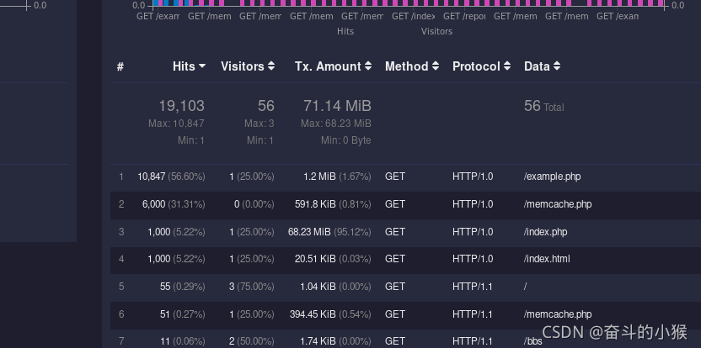The width and height of the screenshot is (701, 348).
Task: Click Max: 68.23 MiB under total amount
Action: coord(335,124)
